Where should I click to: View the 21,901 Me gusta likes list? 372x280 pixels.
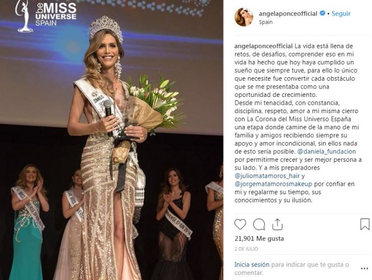click(x=259, y=239)
